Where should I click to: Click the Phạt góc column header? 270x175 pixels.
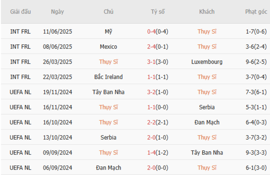tap(256, 12)
